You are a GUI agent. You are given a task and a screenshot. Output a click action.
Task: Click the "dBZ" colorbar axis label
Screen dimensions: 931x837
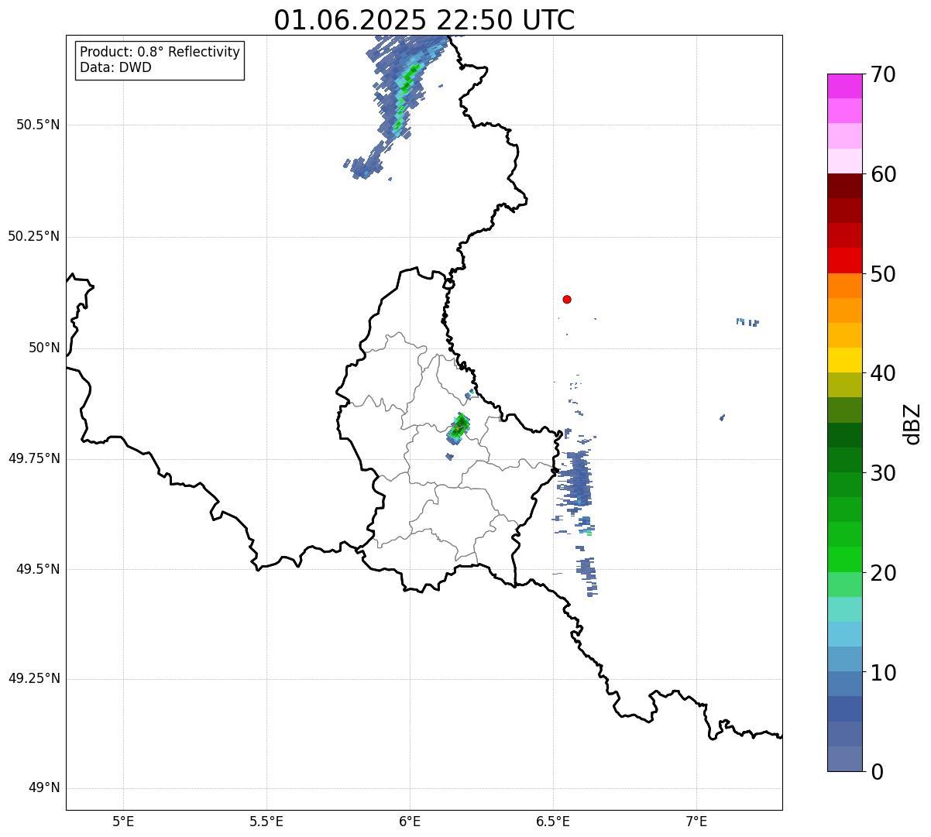[913, 424]
